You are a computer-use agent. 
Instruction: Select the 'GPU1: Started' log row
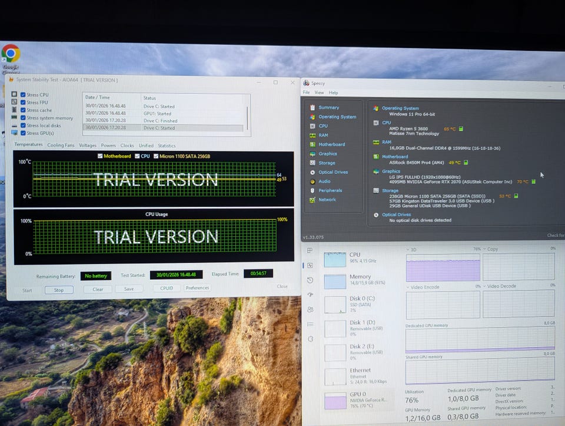164,114
